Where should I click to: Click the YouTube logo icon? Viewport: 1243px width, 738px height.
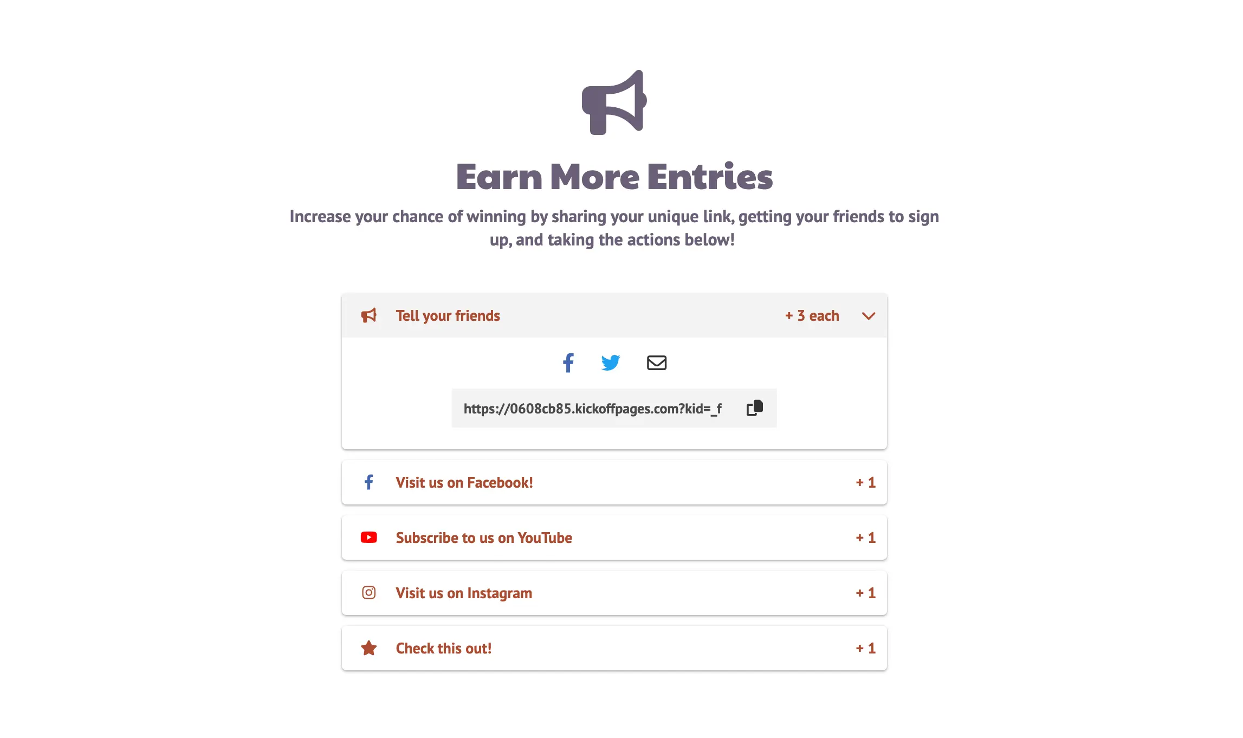click(368, 538)
